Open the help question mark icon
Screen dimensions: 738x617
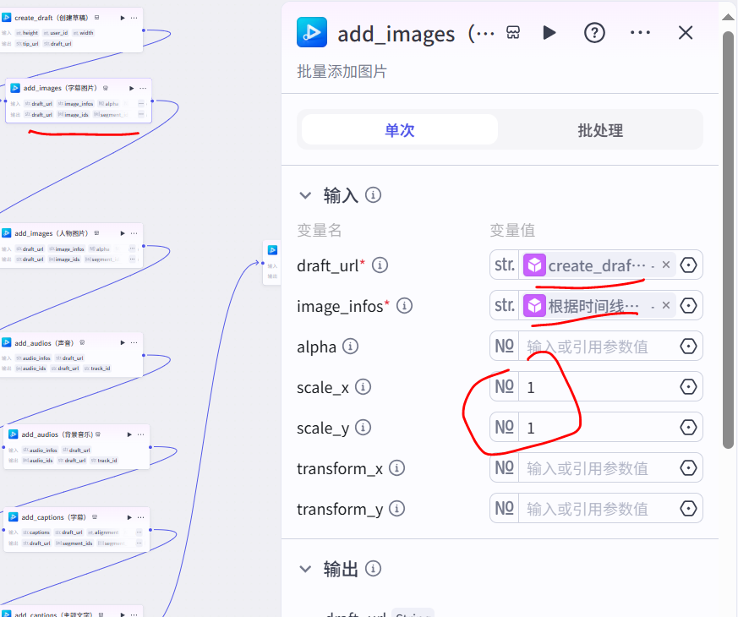pos(594,32)
